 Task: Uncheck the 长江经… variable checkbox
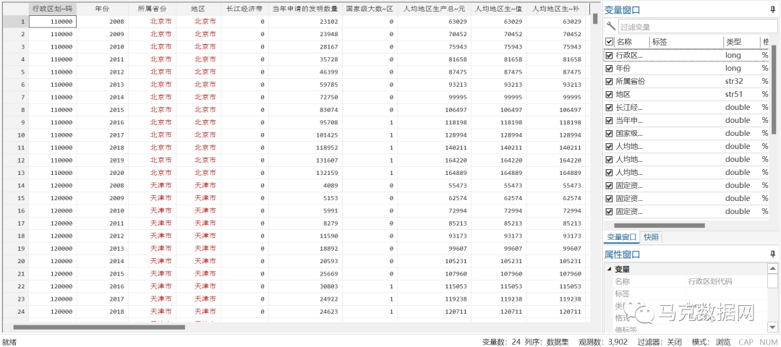609,107
